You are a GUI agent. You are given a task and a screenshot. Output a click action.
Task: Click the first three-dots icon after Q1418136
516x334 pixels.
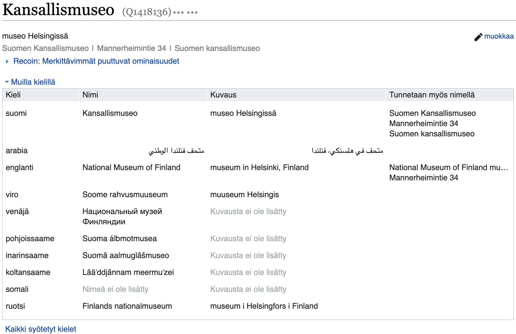pos(178,13)
